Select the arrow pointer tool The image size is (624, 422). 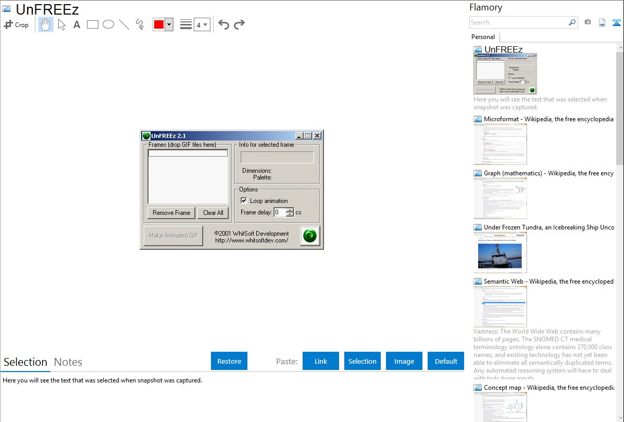coord(61,24)
